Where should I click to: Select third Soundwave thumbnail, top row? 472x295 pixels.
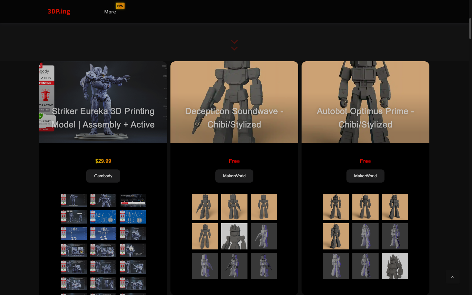pos(264,207)
